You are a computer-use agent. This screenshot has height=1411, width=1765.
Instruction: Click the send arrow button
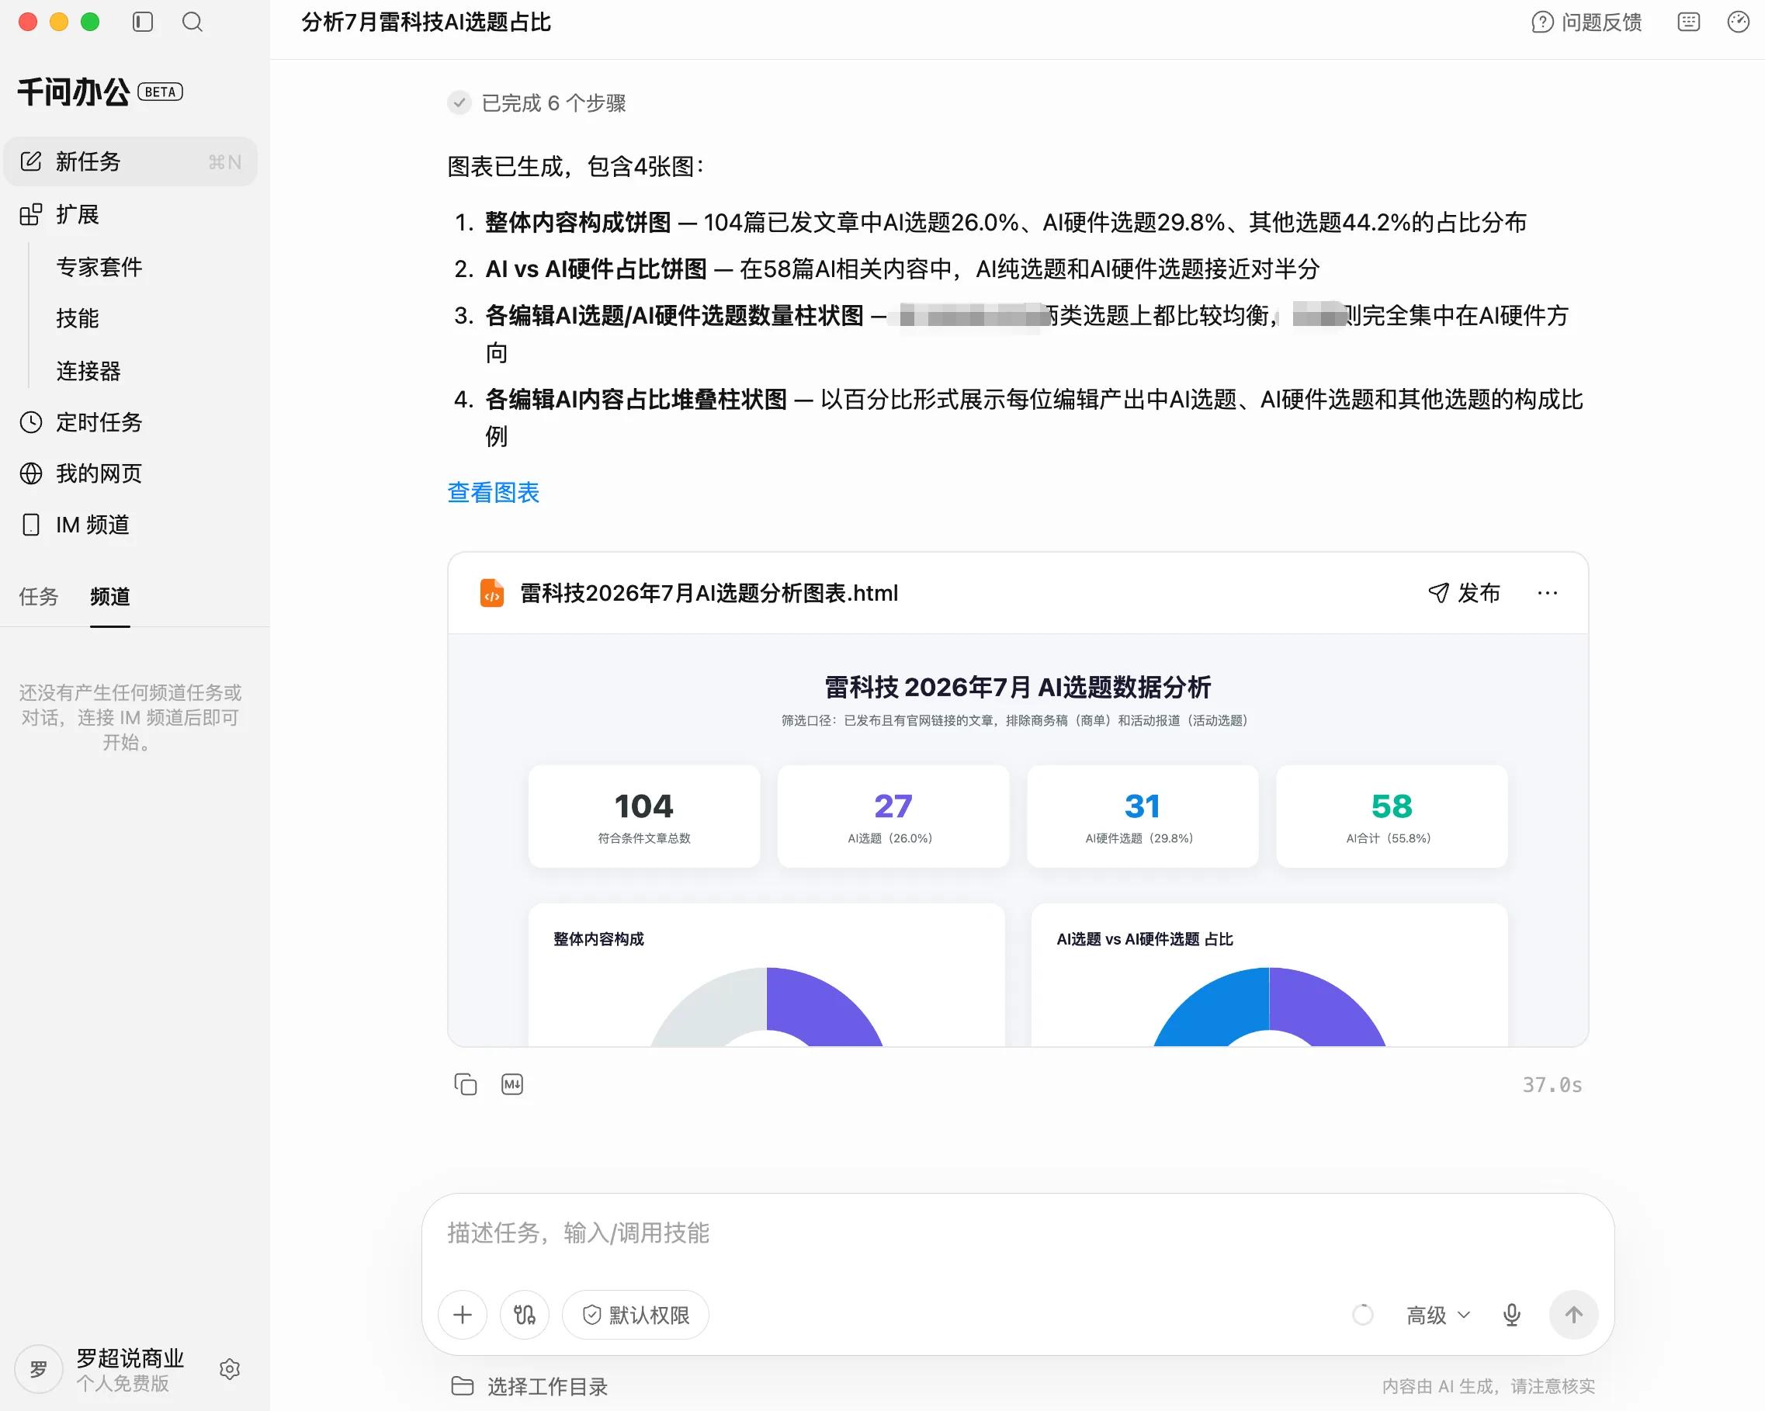click(1573, 1316)
